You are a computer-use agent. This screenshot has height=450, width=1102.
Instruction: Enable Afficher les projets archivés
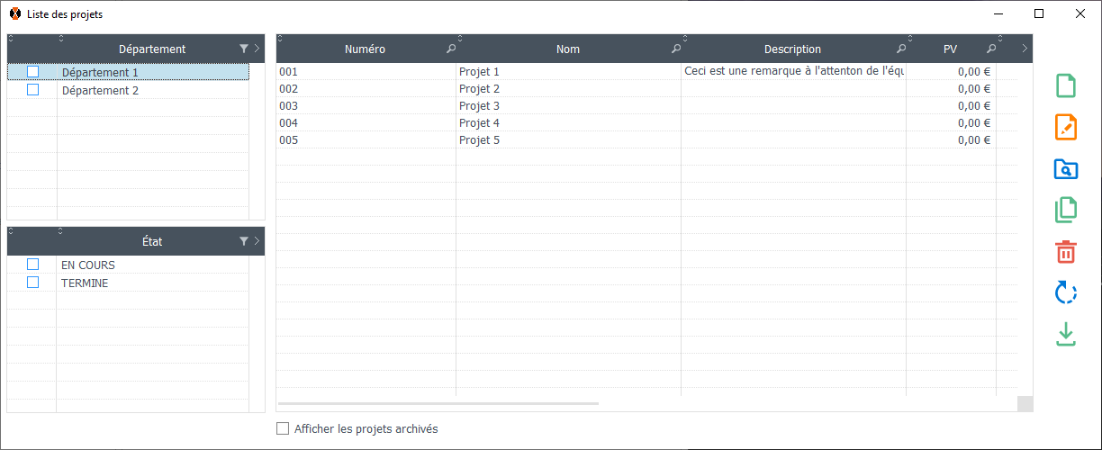[283, 429]
